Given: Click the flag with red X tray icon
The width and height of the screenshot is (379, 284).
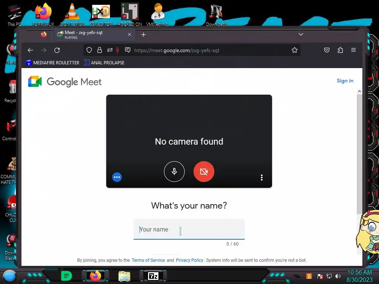Looking at the screenshot, I should tap(320, 276).
